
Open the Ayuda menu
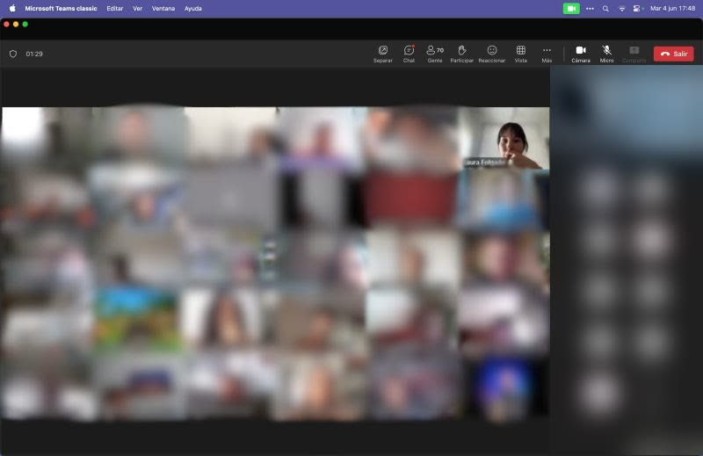click(192, 9)
